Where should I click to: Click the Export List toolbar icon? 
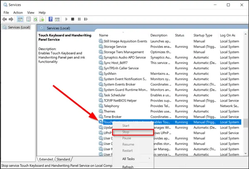[41, 19]
